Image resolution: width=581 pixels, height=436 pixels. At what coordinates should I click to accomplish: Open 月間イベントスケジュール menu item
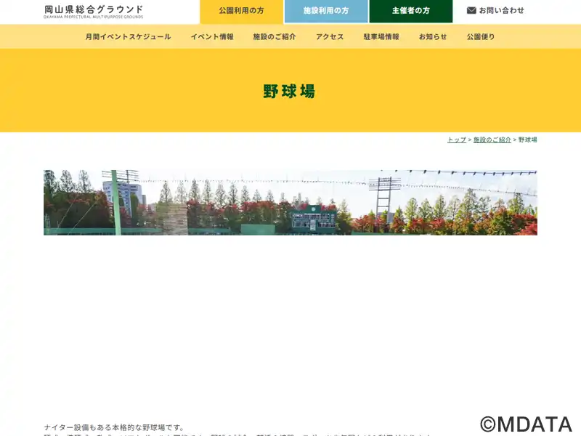point(128,37)
